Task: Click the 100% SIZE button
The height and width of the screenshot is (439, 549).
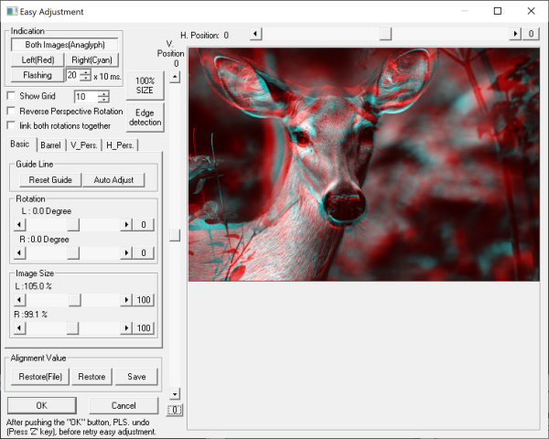Action: [145, 85]
